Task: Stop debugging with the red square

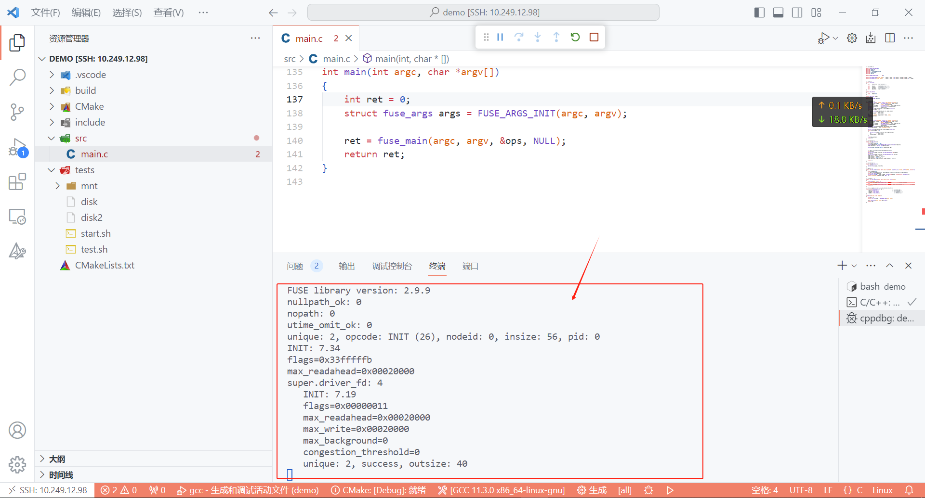Action: [x=594, y=37]
